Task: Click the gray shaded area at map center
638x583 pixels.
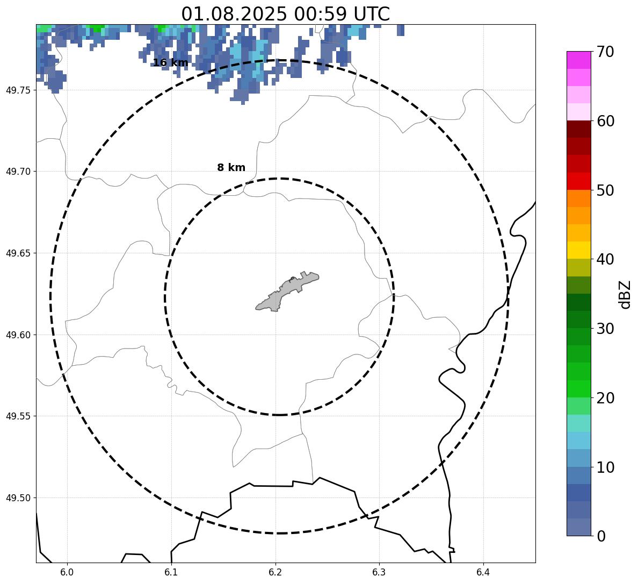Action: coord(287,291)
